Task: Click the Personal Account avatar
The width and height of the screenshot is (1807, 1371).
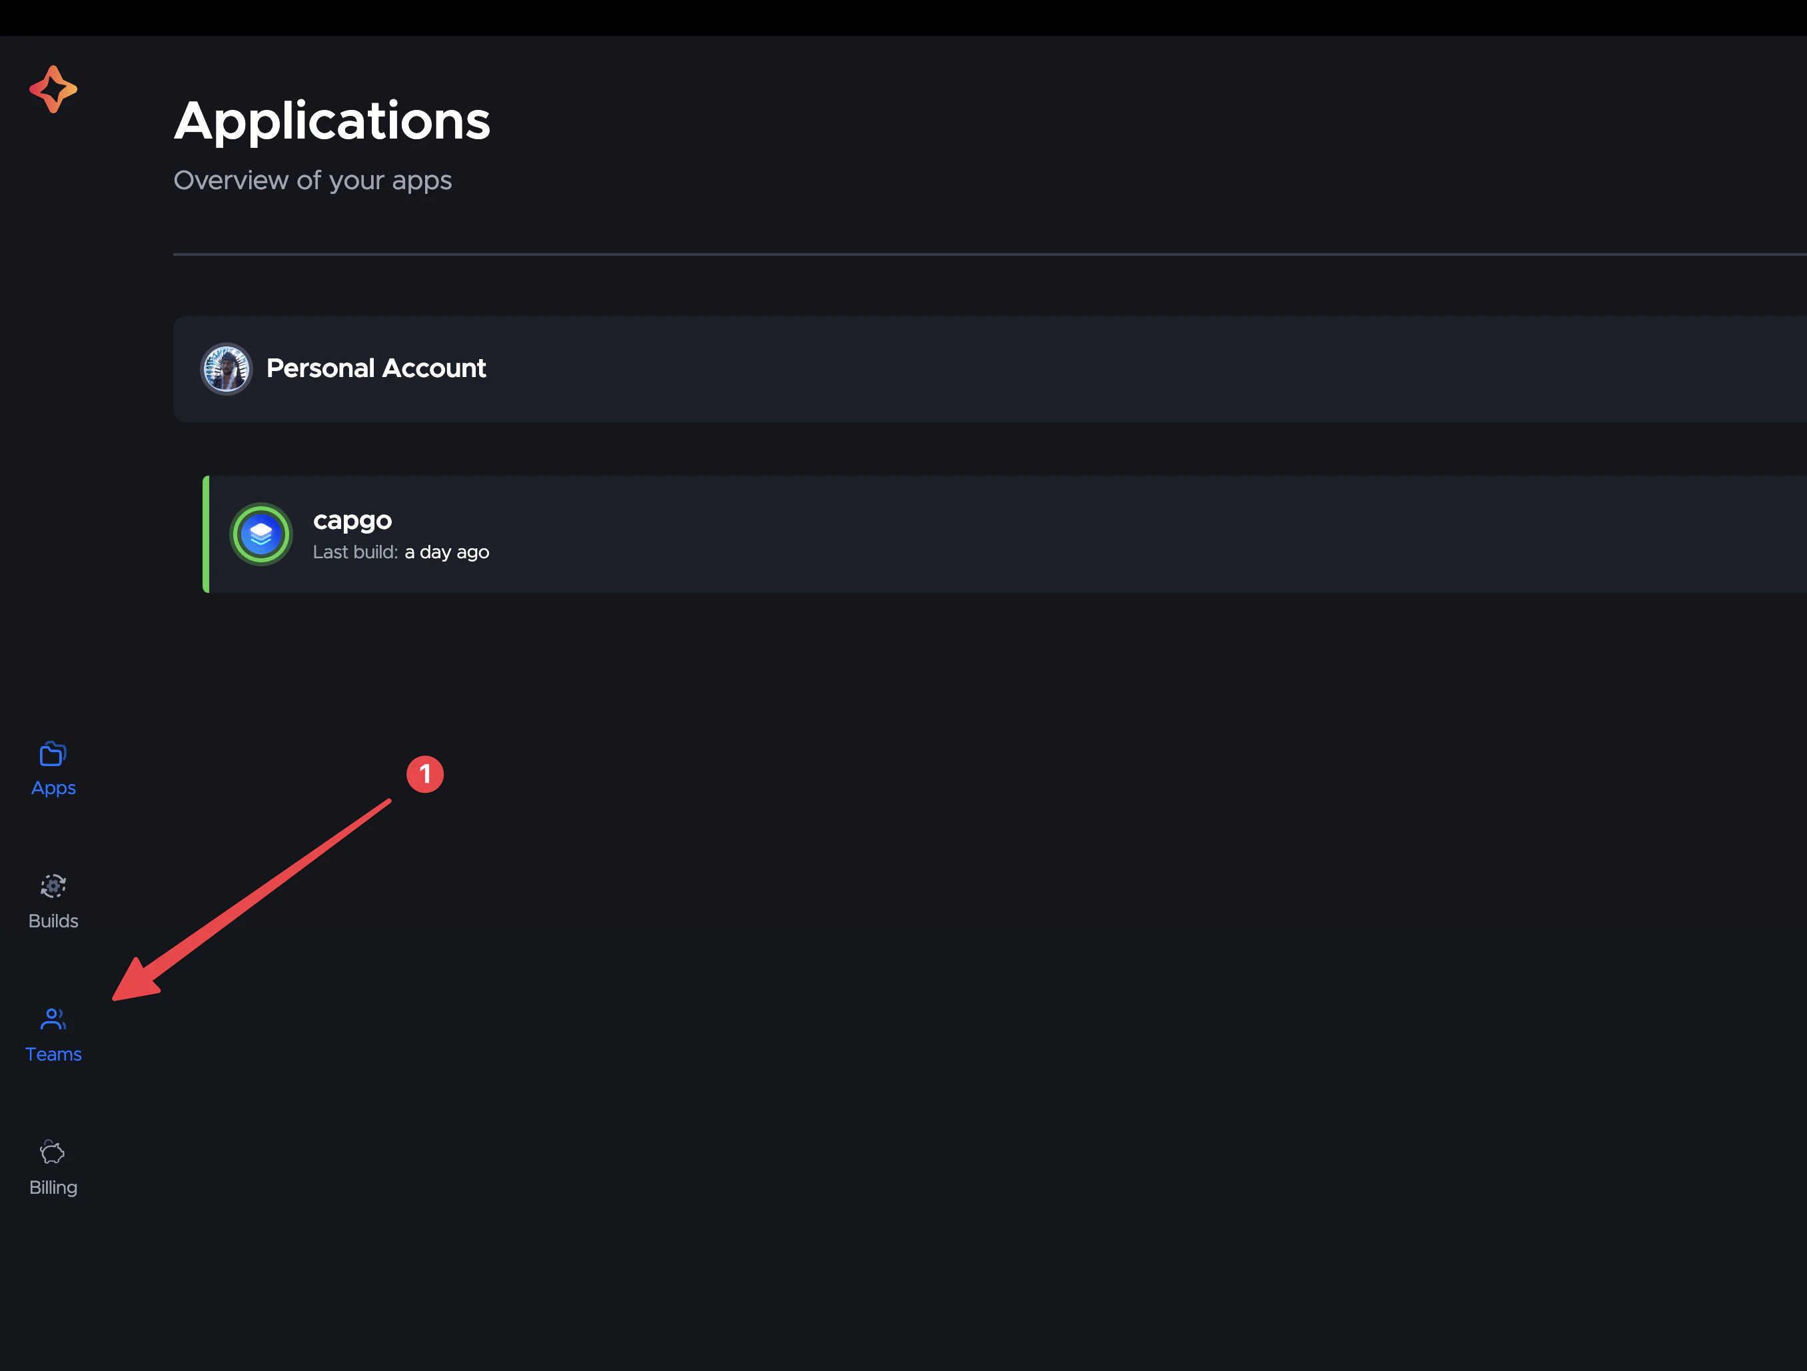Action: (227, 368)
